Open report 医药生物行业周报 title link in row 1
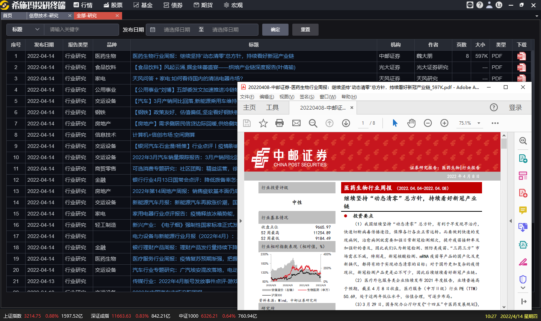This screenshot has width=541, height=321. [x=213, y=56]
